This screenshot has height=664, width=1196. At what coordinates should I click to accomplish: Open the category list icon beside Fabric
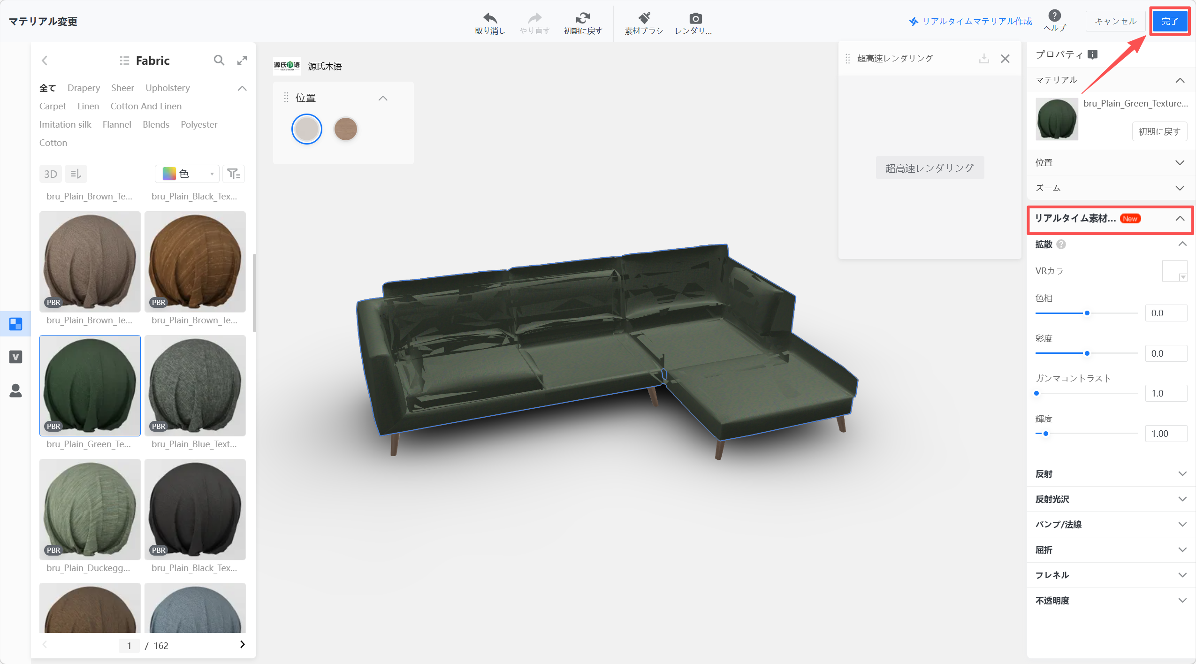pos(124,61)
